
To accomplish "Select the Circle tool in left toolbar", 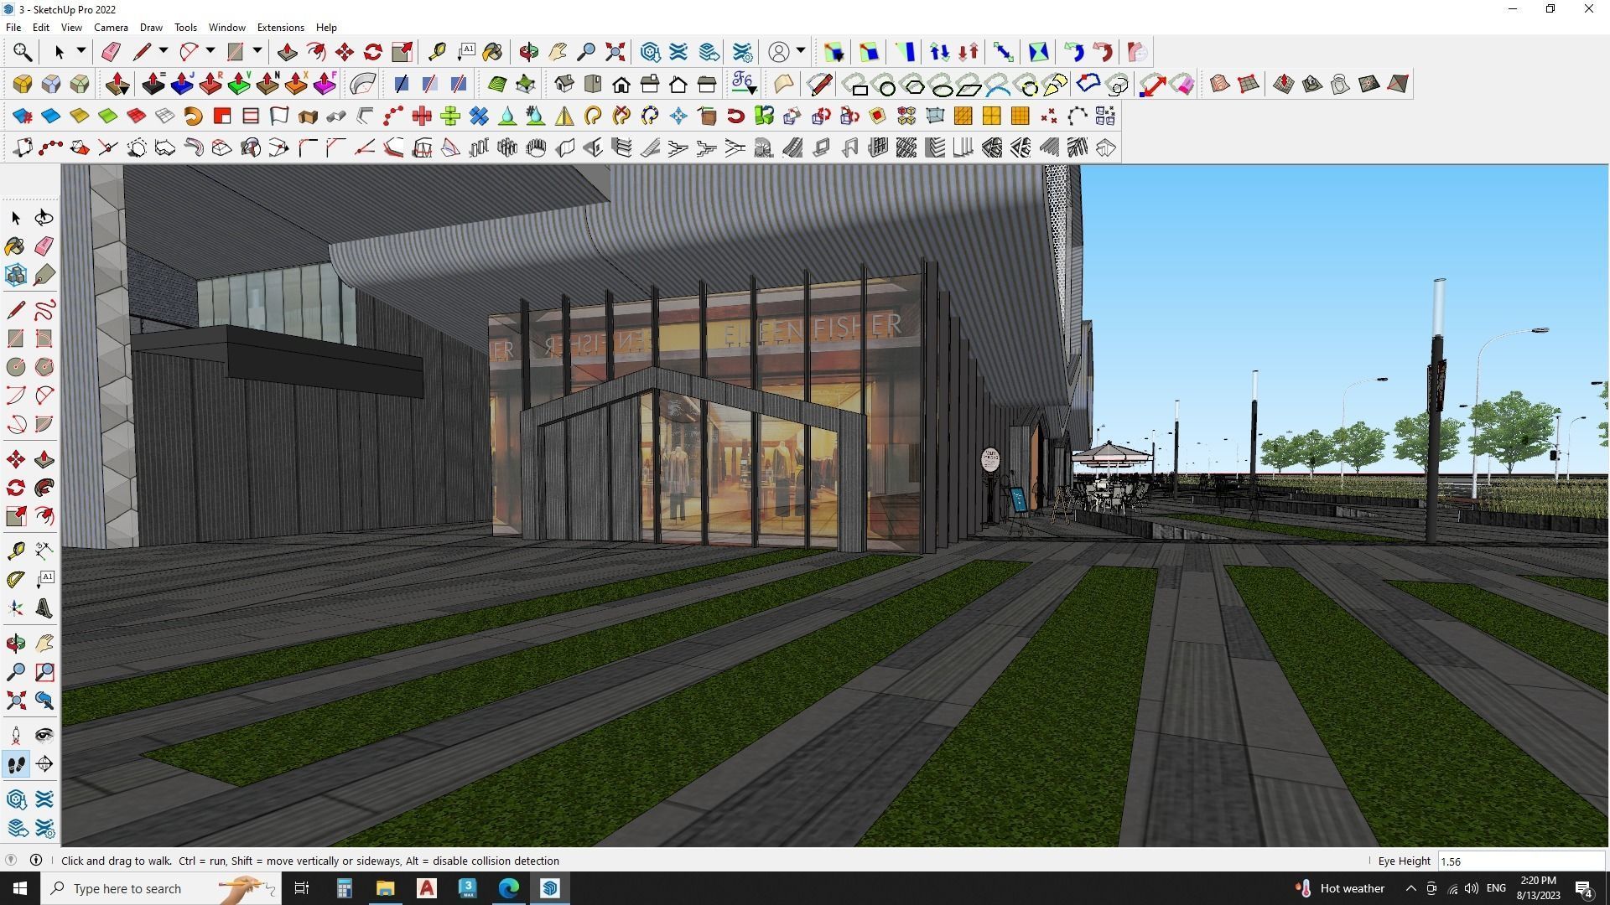I will point(16,367).
